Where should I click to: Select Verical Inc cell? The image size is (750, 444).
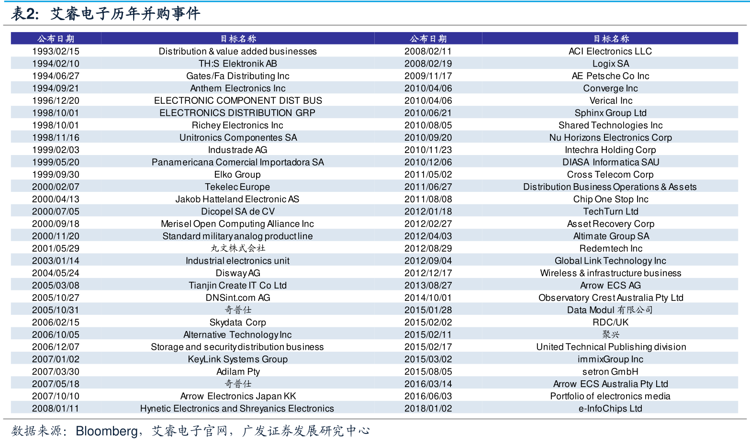611,101
